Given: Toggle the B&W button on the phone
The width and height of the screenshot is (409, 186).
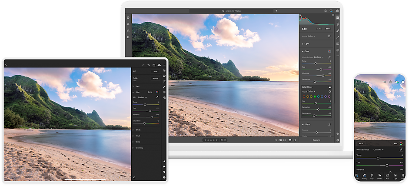Looking at the screenshot, I should (361, 143).
